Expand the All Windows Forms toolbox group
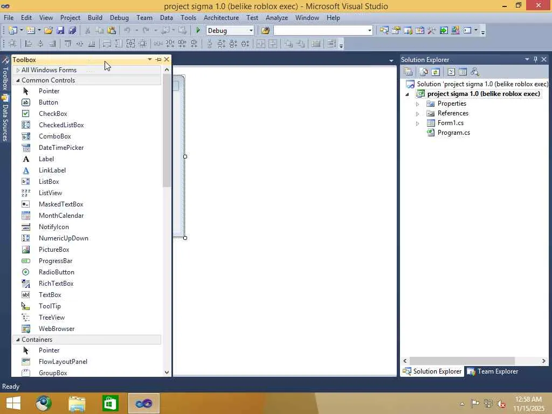 coord(18,70)
